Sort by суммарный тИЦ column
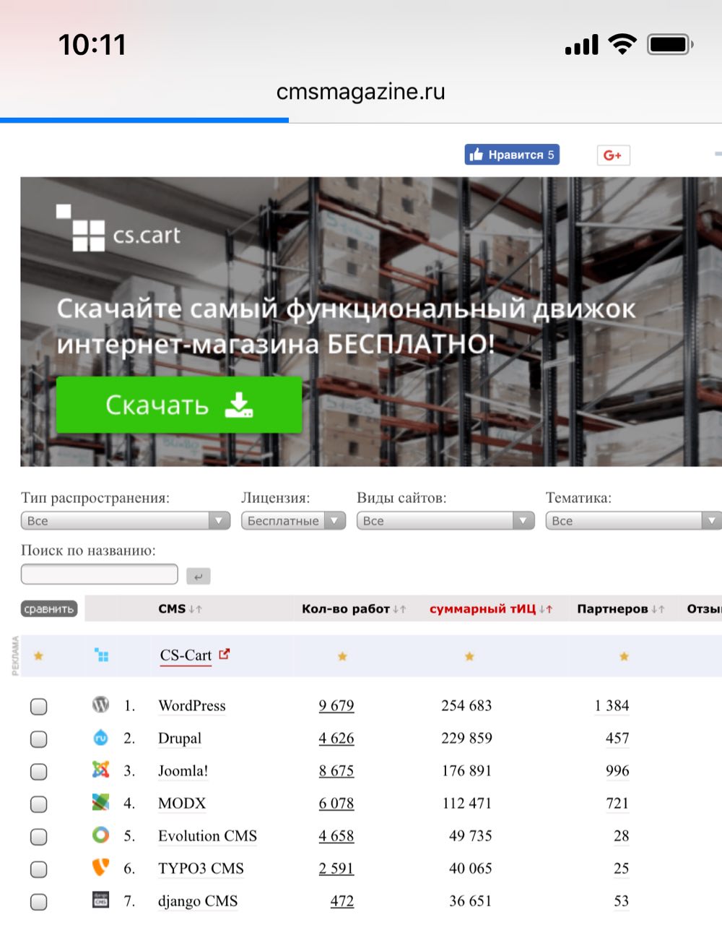This screenshot has height=925, width=722. [491, 609]
